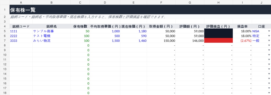The height and width of the screenshot is (95, 271).
Task: Open the 口座 dropdown arrow in row 18
Action: [269, 93]
